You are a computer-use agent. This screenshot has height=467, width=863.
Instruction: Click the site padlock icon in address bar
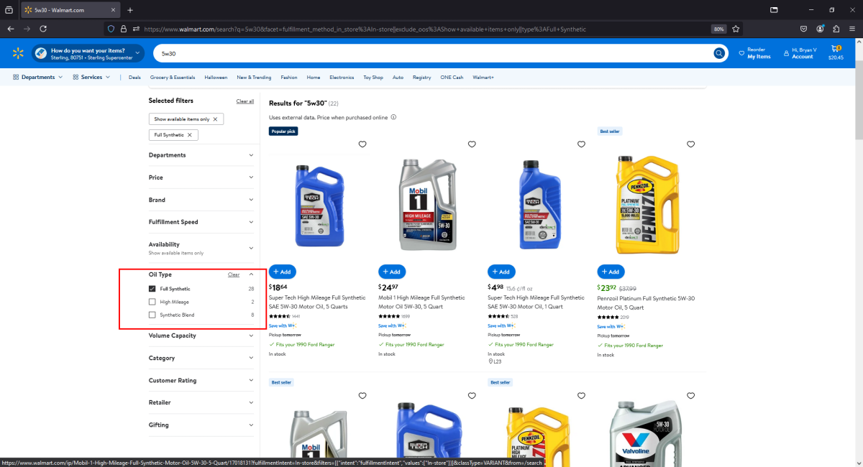(124, 29)
